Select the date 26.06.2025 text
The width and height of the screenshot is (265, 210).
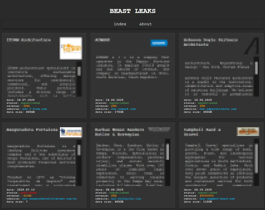[x=198, y=100]
